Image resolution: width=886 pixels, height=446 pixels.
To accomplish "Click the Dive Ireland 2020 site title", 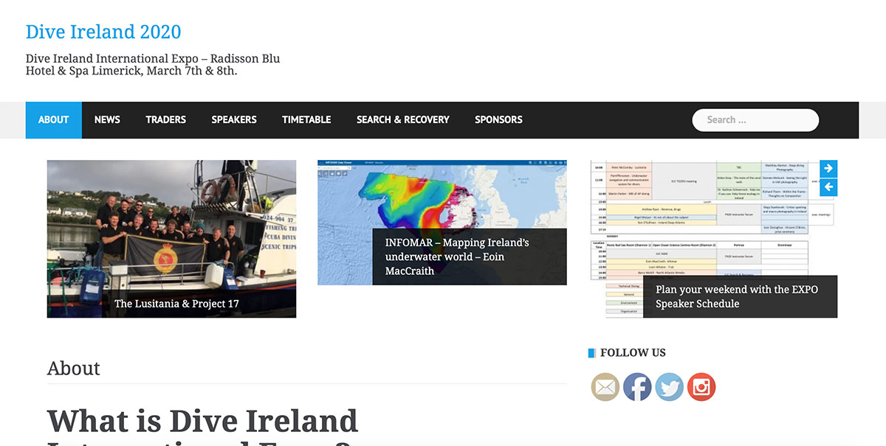I will click(x=103, y=32).
